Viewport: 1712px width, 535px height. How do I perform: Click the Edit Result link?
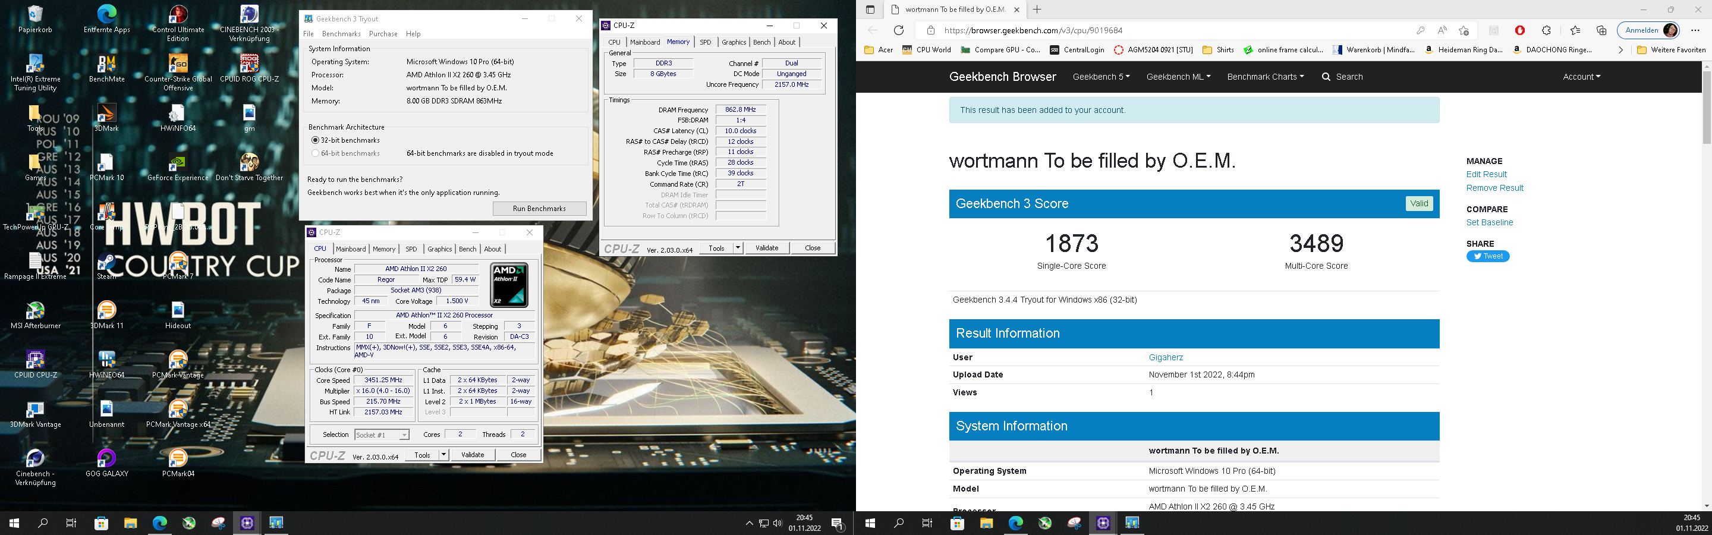point(1486,174)
